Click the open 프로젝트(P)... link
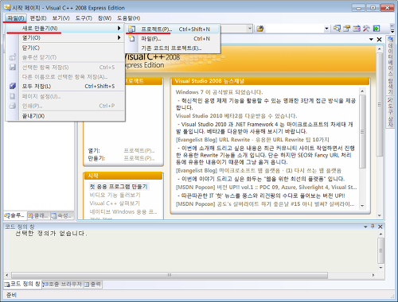 coord(139,150)
